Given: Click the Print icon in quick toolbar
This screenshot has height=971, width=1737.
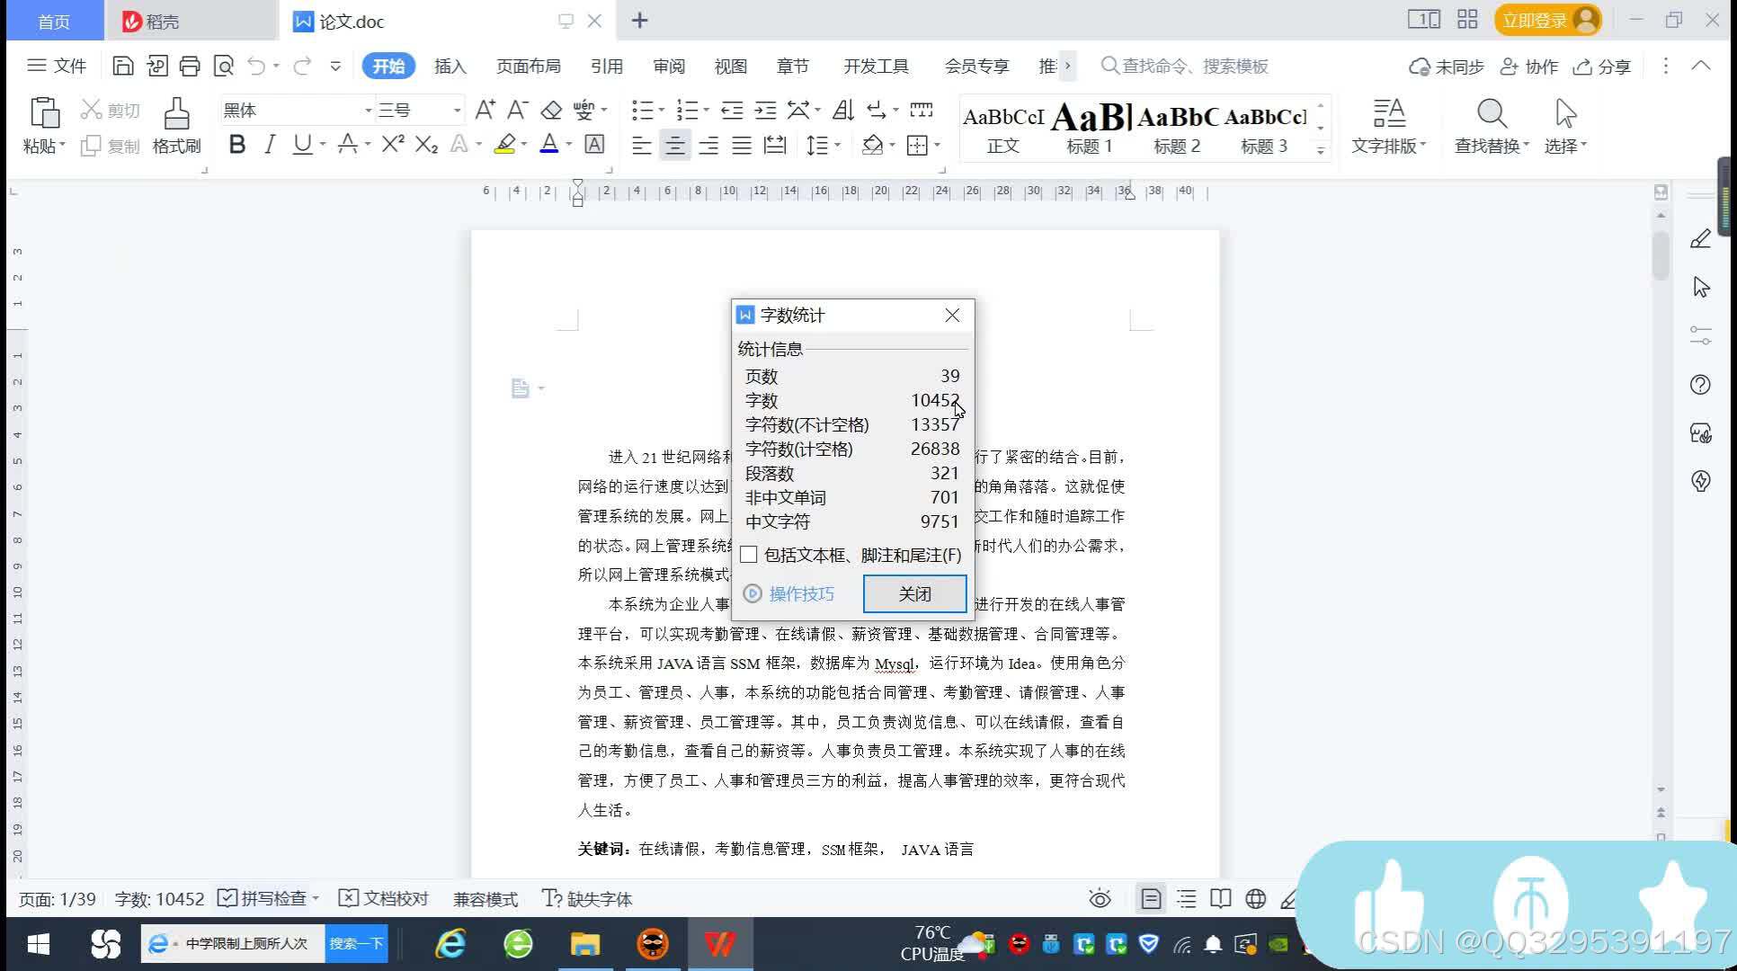Looking at the screenshot, I should (x=190, y=66).
